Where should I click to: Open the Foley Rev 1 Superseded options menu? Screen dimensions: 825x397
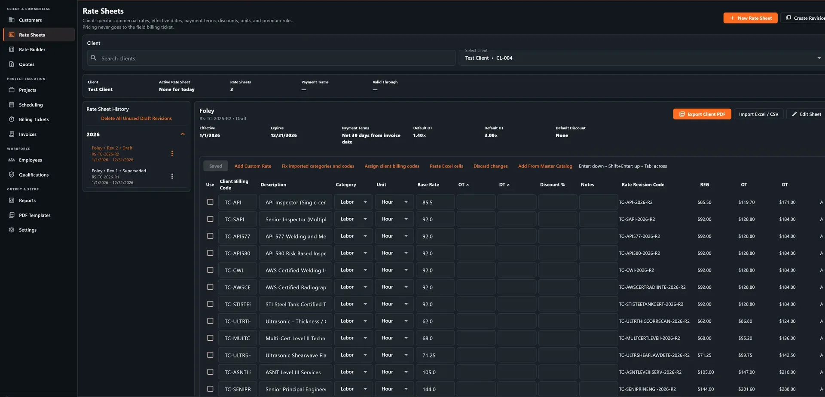(172, 176)
